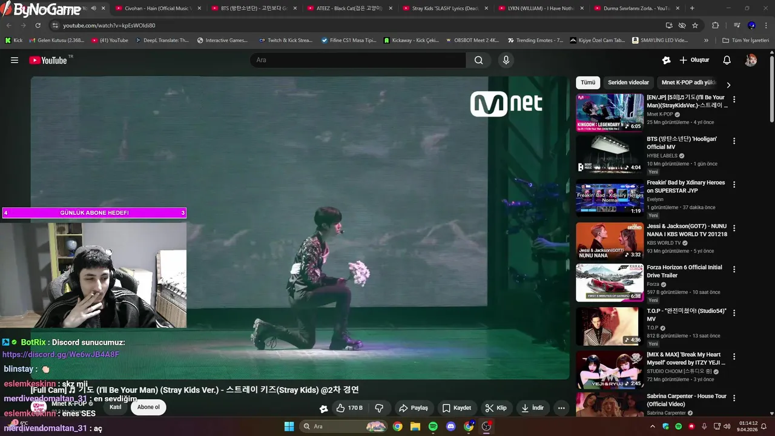Dislike the video with thumbs down
Screen dimensions: 775x436
[380, 408]
